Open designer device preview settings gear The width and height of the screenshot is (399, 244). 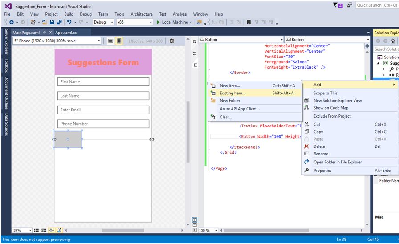pos(172,41)
